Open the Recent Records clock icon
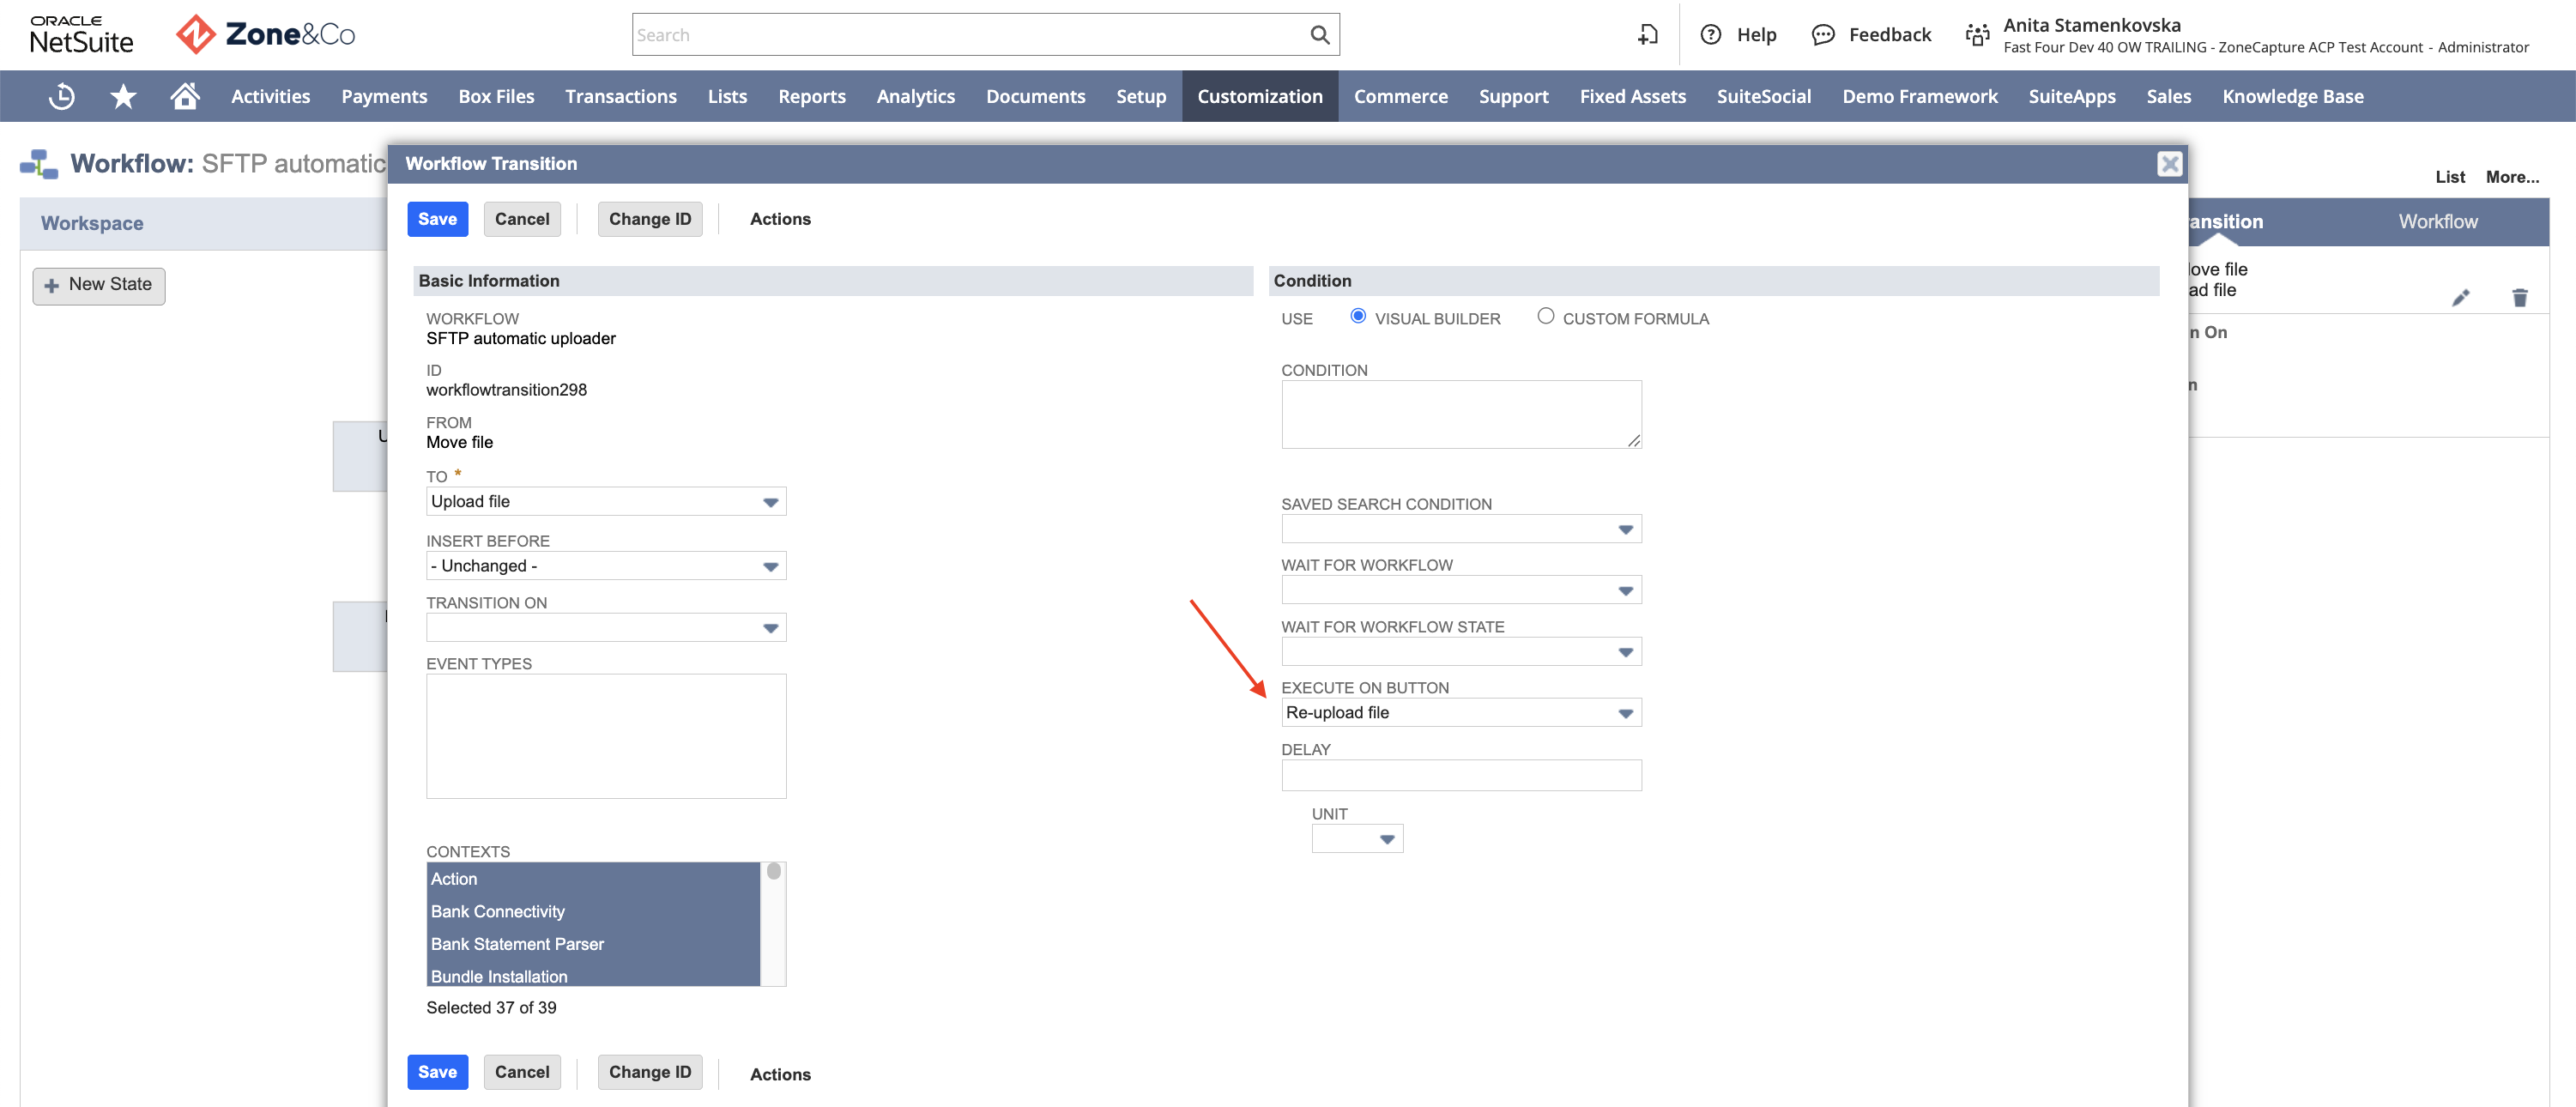 62,96
